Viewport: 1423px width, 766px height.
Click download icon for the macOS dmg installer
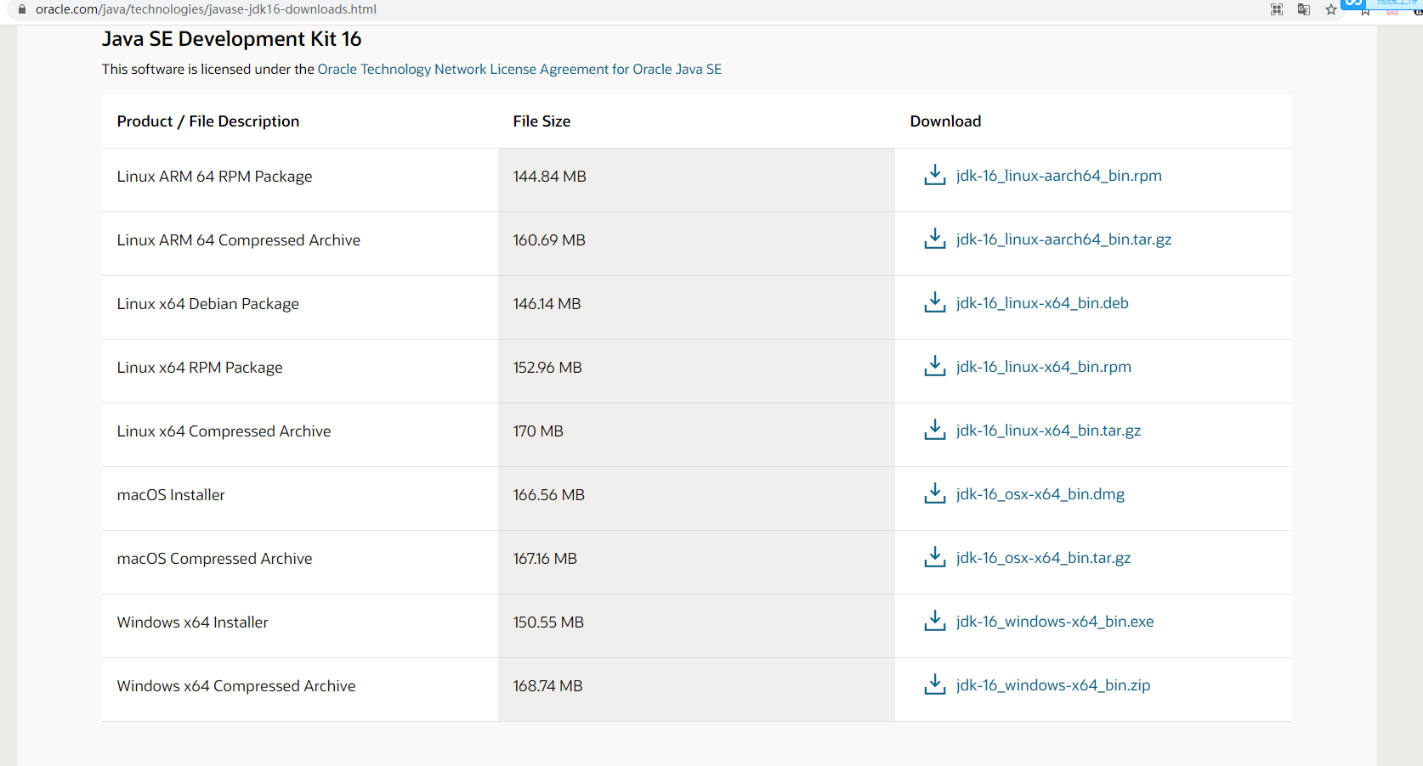(x=934, y=493)
